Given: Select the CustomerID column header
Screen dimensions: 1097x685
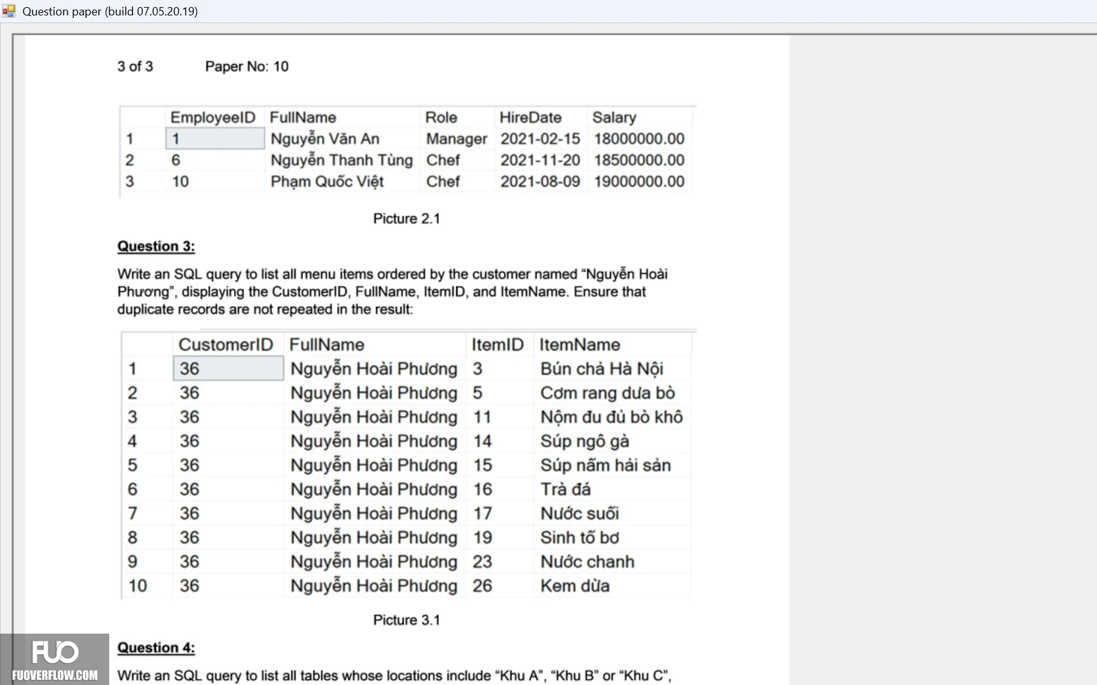Looking at the screenshot, I should point(226,345).
